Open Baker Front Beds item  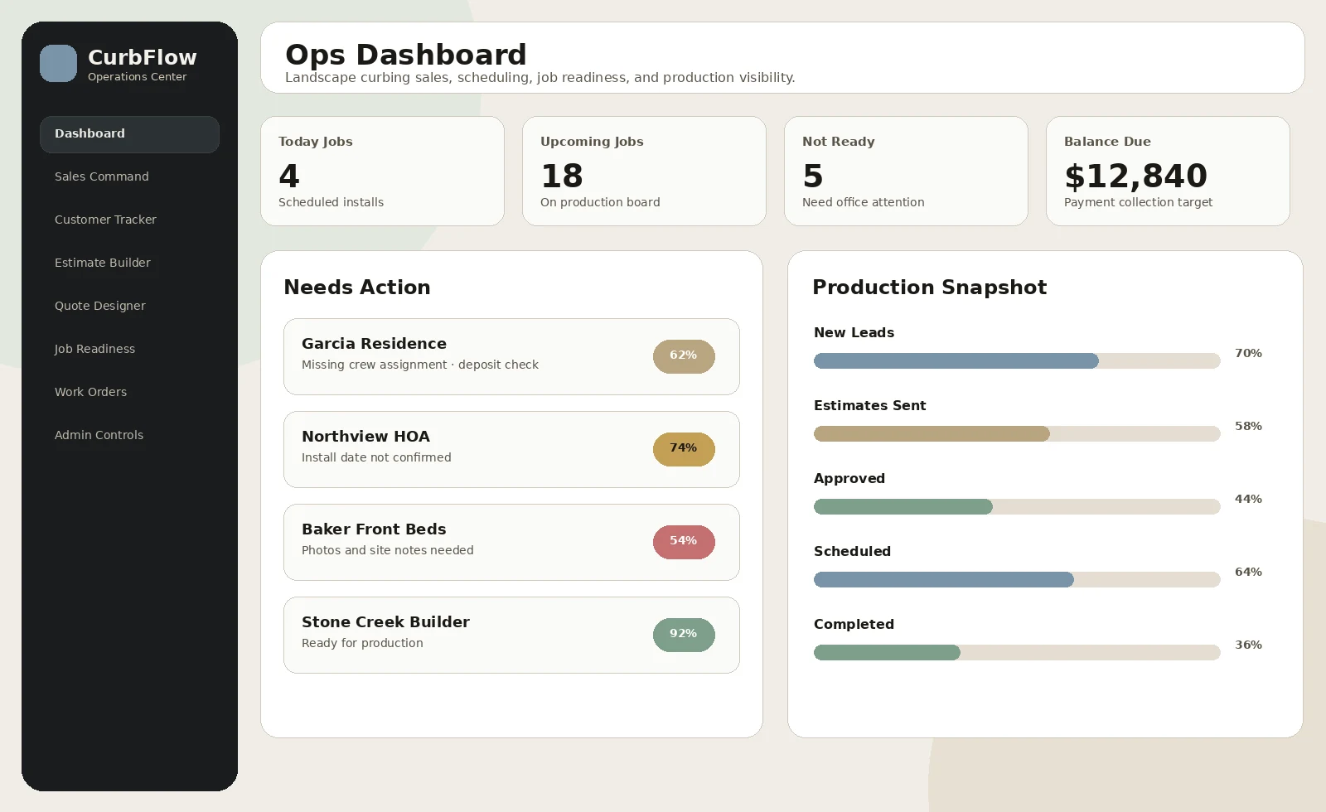tap(511, 542)
